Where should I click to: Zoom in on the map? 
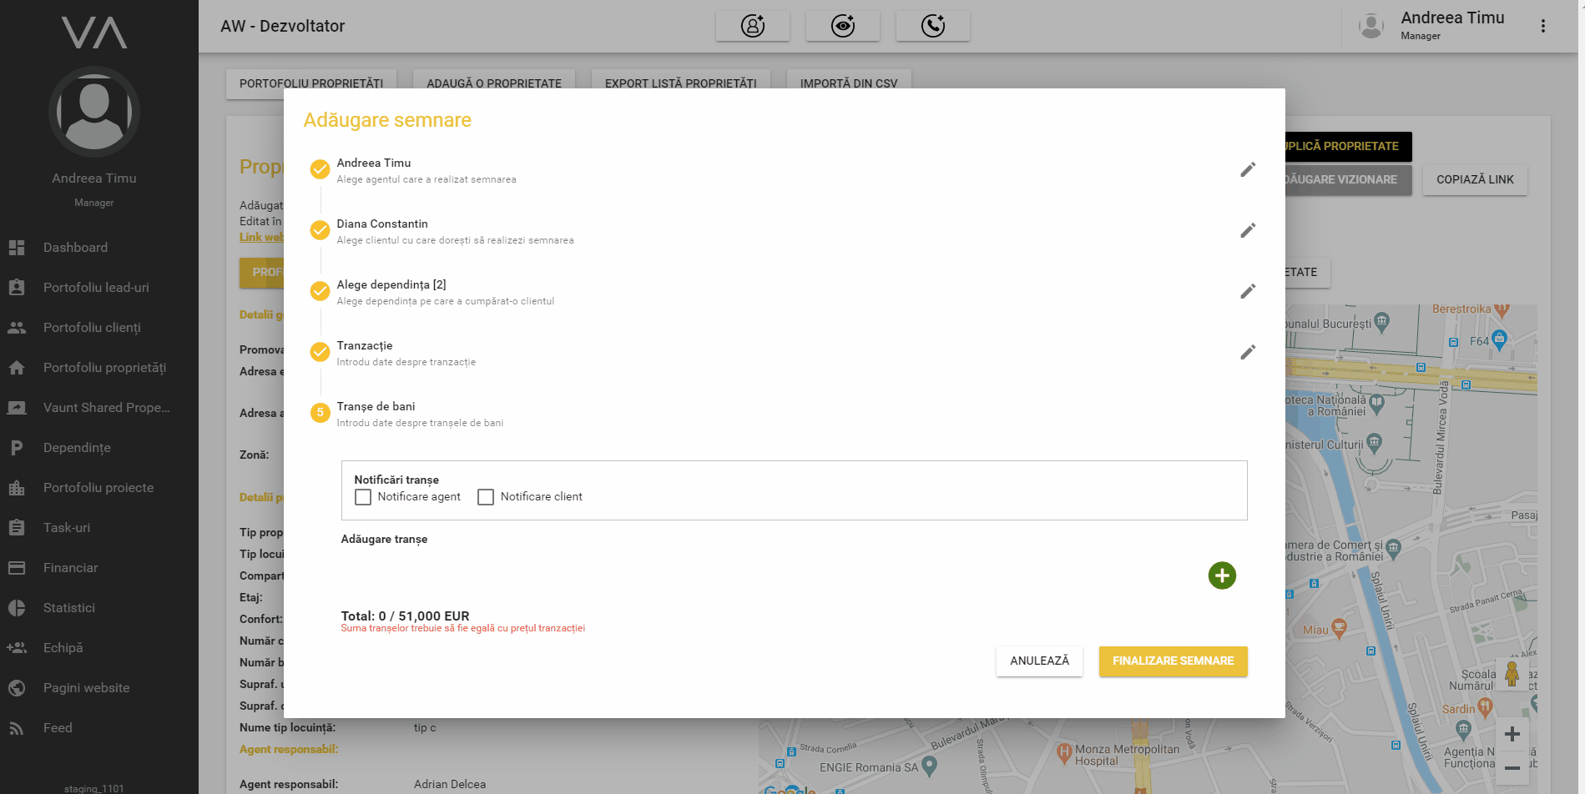pos(1512,735)
